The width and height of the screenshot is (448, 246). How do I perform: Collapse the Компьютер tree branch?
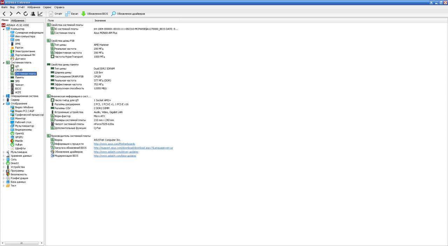pos(4,29)
